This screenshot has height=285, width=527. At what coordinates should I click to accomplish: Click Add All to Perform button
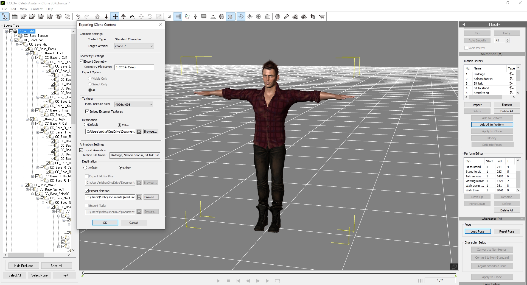point(492,125)
